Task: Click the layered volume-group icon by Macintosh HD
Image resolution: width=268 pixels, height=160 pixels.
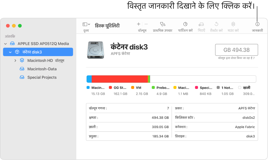Action: pos(22,60)
